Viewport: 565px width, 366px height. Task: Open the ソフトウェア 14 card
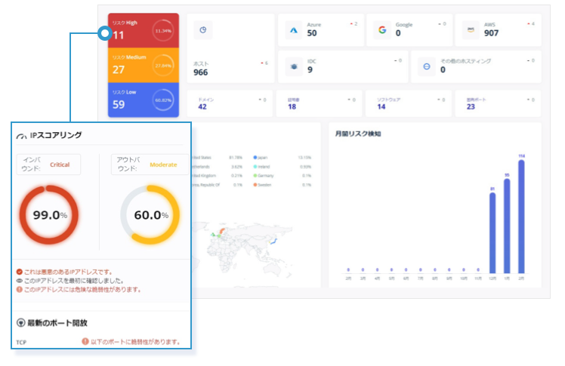pos(409,103)
